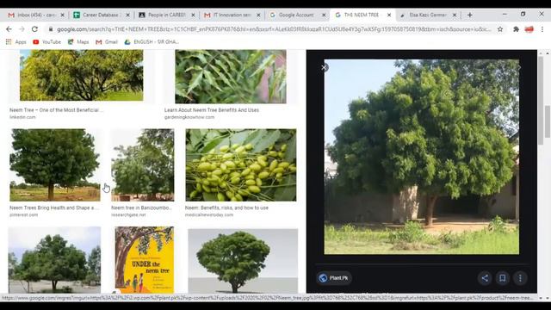Click 'Neem Trees Bring Health and Shape' caption

54,208
